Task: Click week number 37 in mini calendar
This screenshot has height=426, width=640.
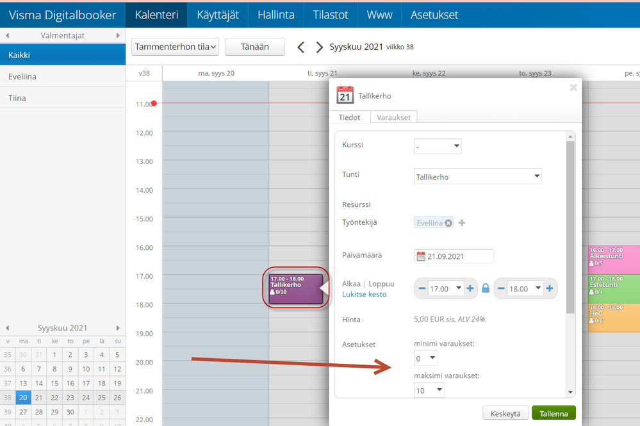Action: click(x=7, y=383)
